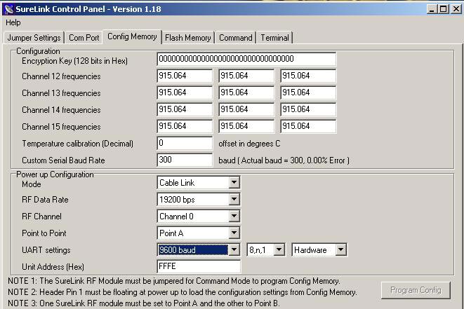
Task: Click the 'Channel 0' value
Action: coord(176,217)
